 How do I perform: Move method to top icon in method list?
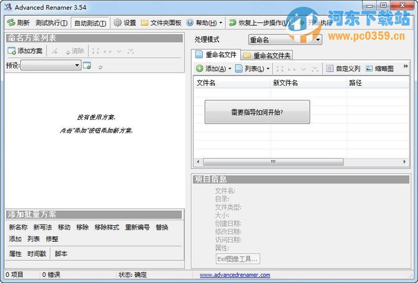(x=96, y=51)
